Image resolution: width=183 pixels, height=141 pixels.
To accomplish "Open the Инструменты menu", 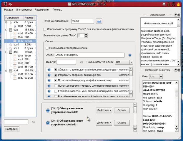I will click(x=24, y=10).
